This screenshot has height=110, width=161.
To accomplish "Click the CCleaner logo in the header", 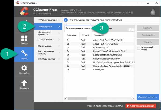I will pyautogui.click(x=24, y=11).
